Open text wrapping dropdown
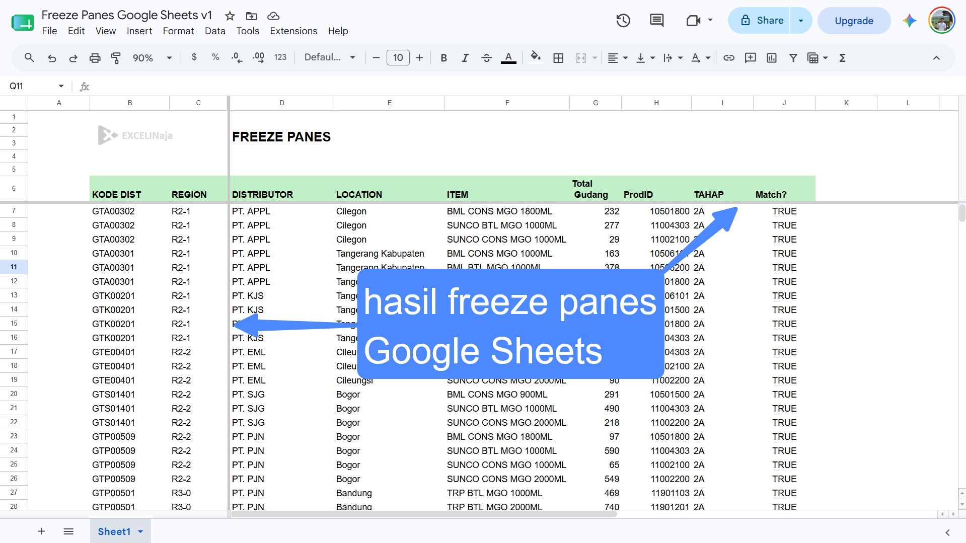 (673, 58)
